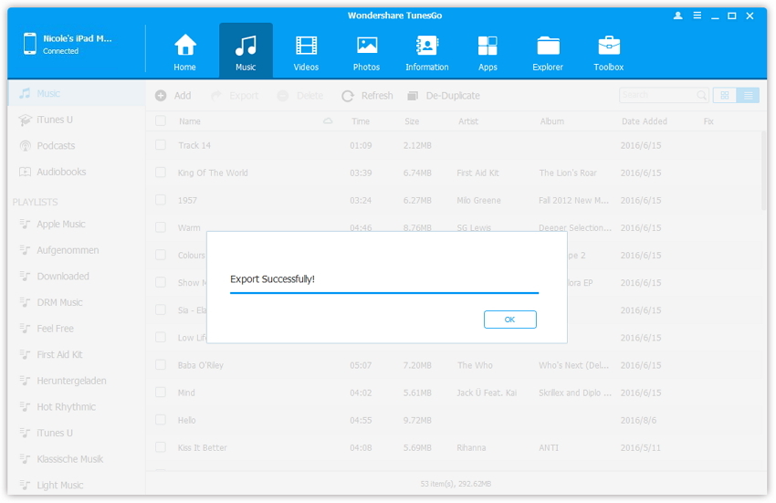Click the user account icon in title bar
Viewport: 776px width, 503px height.
click(677, 16)
